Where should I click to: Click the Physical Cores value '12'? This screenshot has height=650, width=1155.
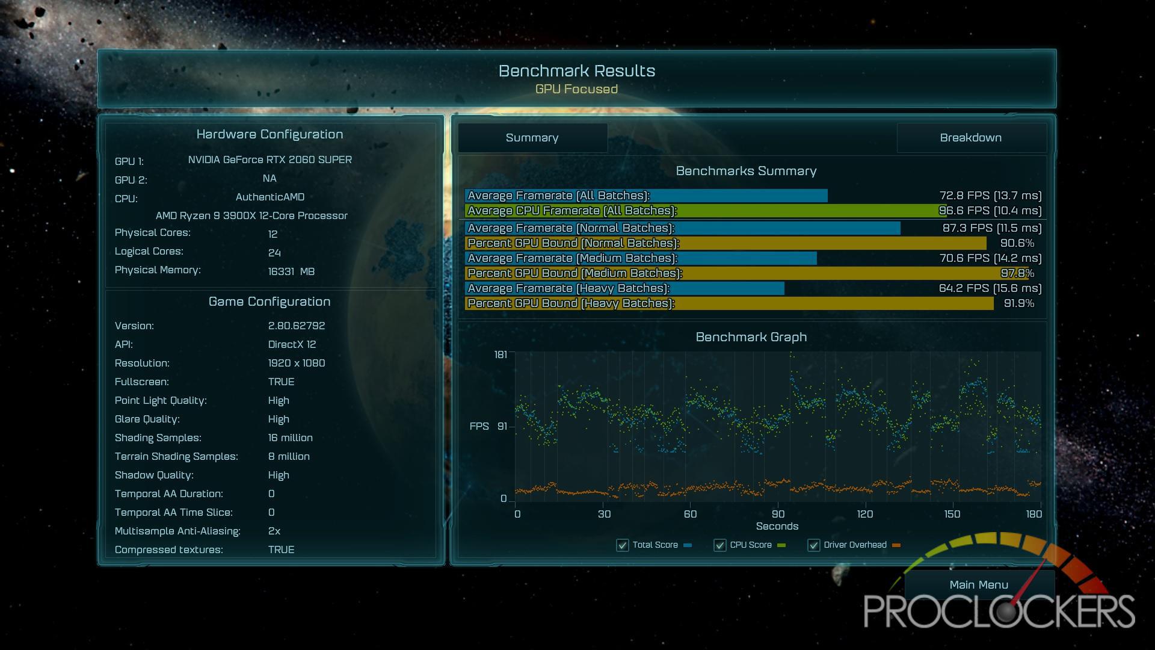(273, 234)
